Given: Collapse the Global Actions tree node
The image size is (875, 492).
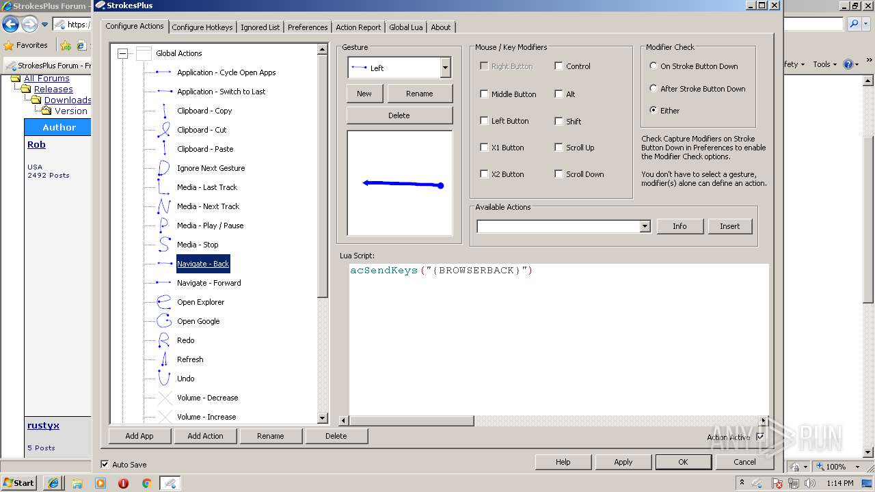Looking at the screenshot, I should pyautogui.click(x=122, y=53).
